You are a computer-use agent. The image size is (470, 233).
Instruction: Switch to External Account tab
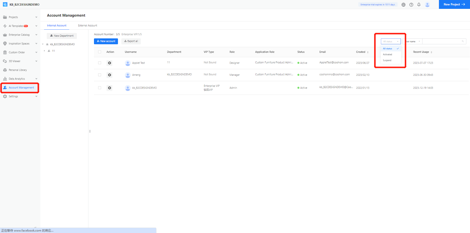click(88, 26)
